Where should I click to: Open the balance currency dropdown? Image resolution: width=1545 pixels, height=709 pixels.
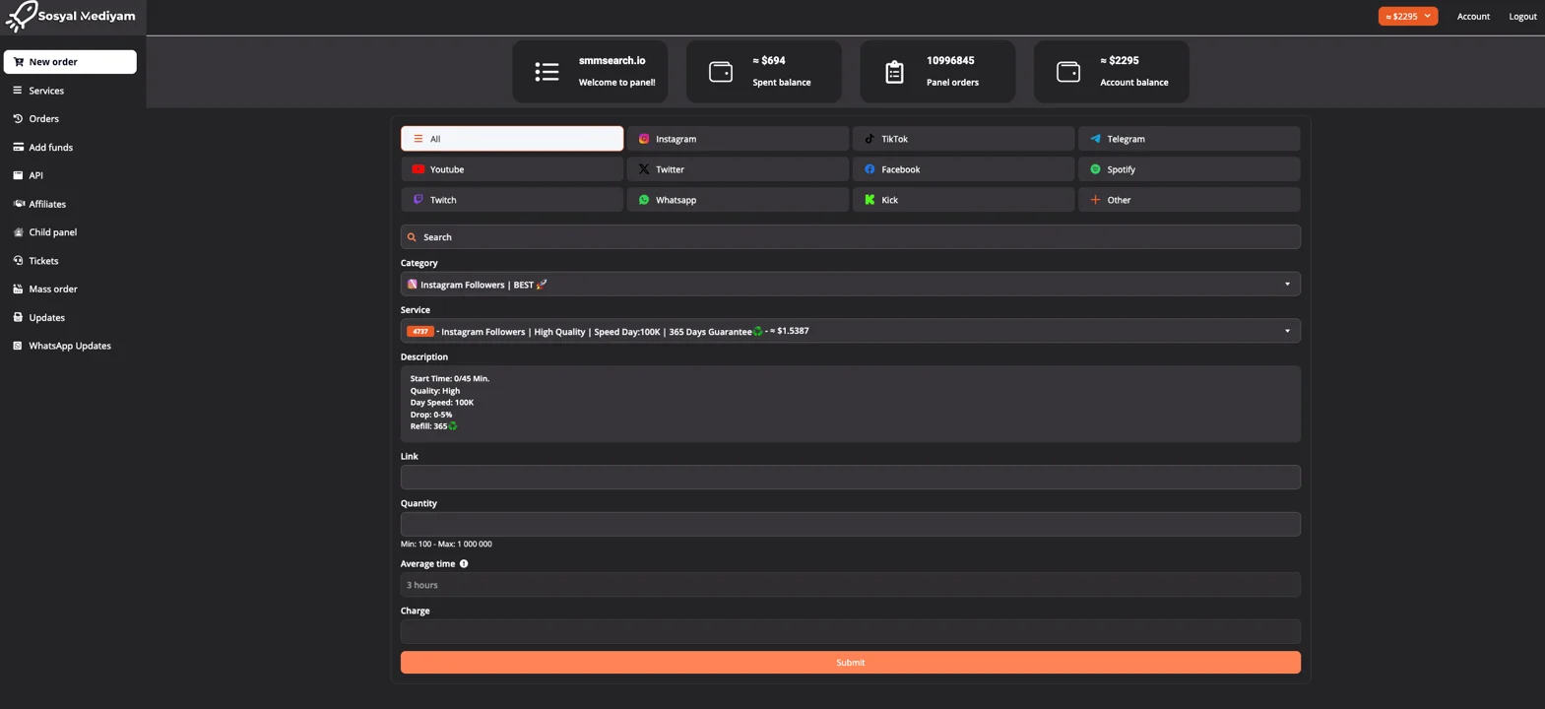[x=1407, y=16]
